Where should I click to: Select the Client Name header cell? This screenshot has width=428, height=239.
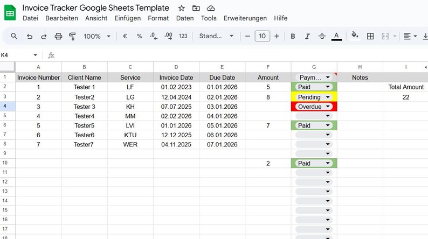[x=84, y=78]
